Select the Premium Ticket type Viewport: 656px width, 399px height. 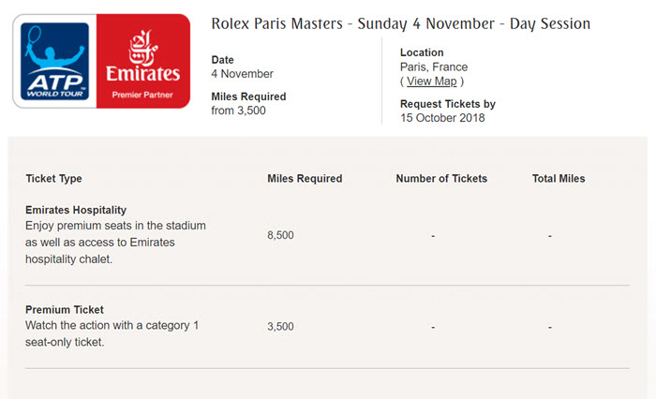tap(65, 310)
